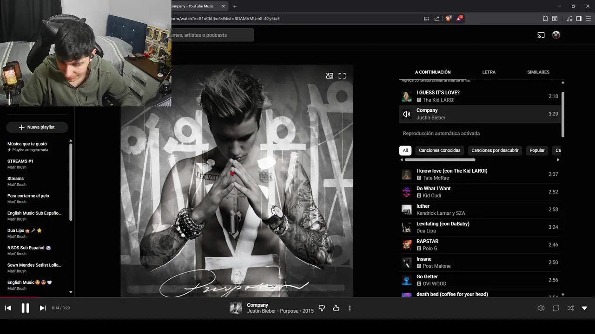
Task: Play I know love by Tate McRae
Action: tap(480, 174)
